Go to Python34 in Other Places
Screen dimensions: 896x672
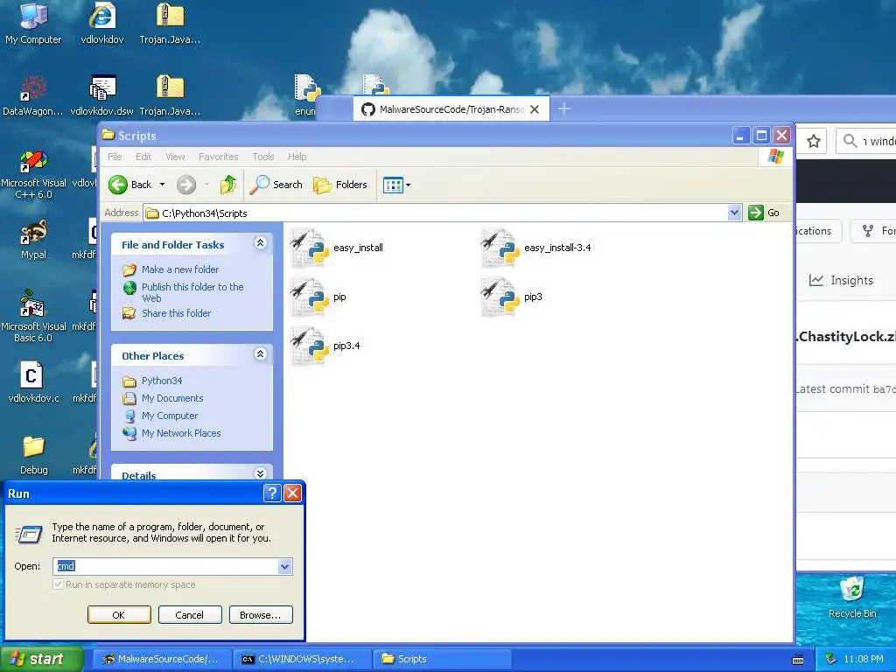(x=162, y=381)
